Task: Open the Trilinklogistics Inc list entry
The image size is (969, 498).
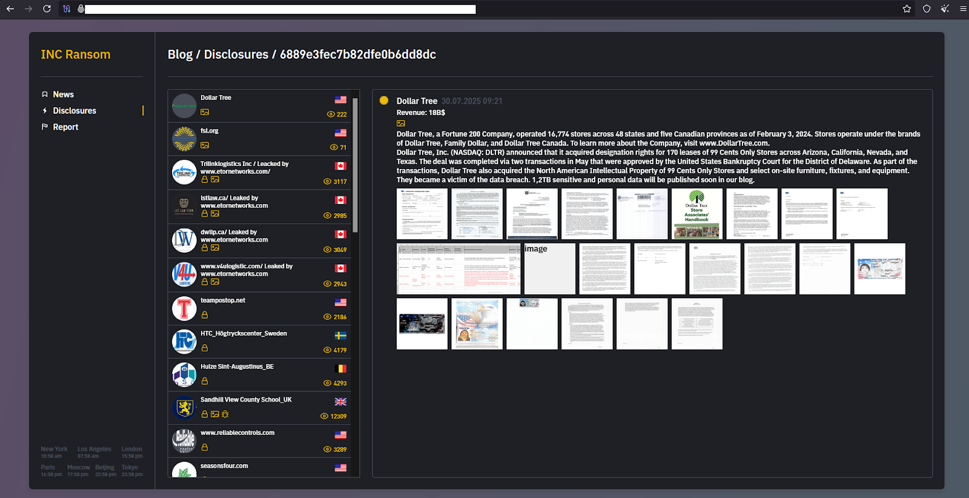Action: [259, 173]
